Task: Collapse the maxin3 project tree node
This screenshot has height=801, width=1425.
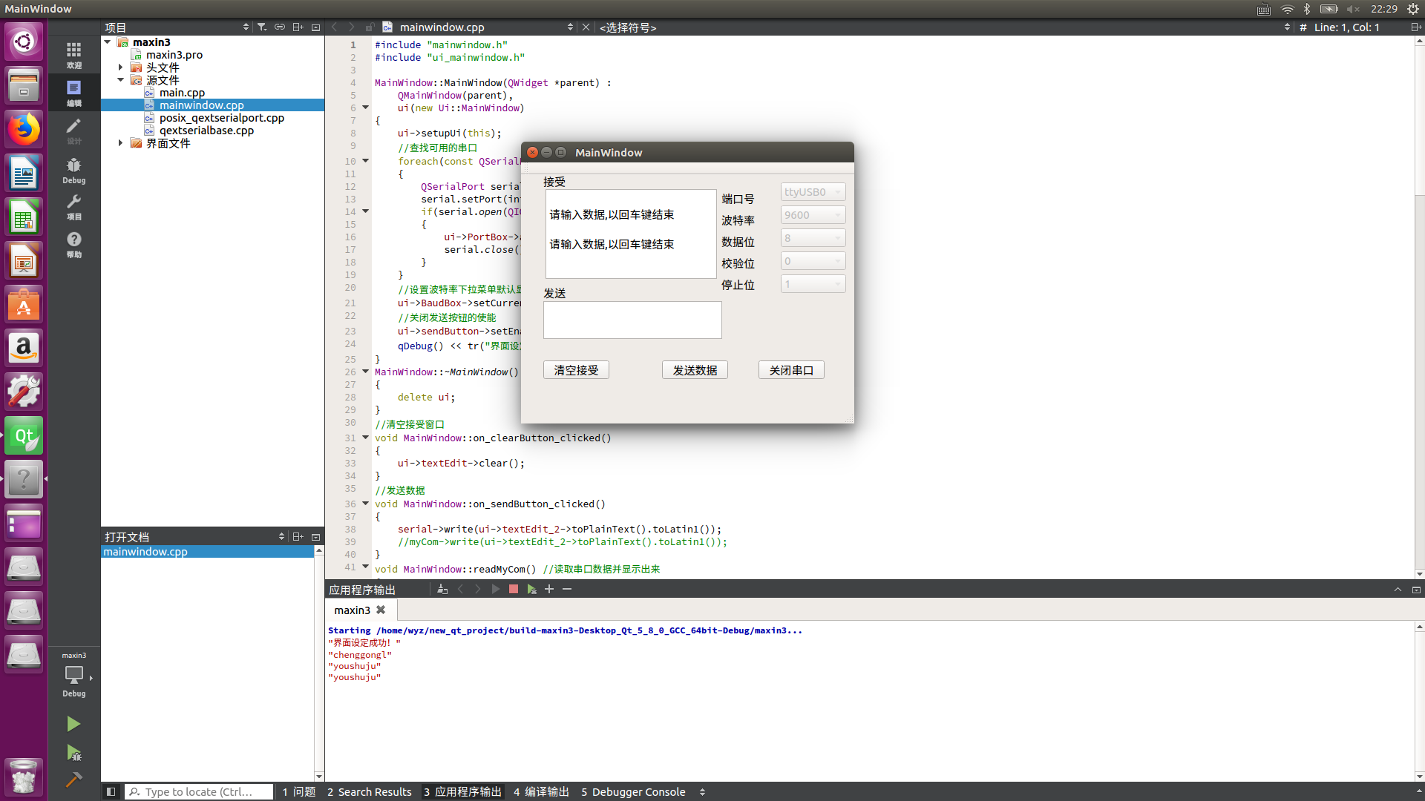Action: coord(108,42)
